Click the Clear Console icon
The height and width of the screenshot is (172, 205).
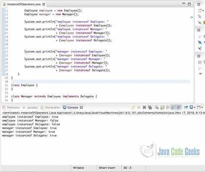(x=157, y=107)
